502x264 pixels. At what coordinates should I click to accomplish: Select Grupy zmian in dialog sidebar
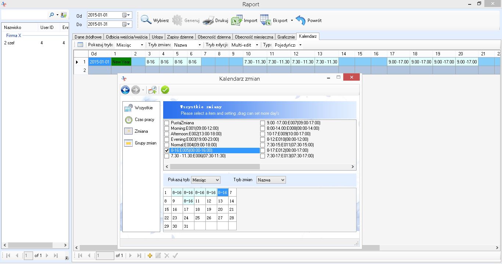tap(129, 143)
